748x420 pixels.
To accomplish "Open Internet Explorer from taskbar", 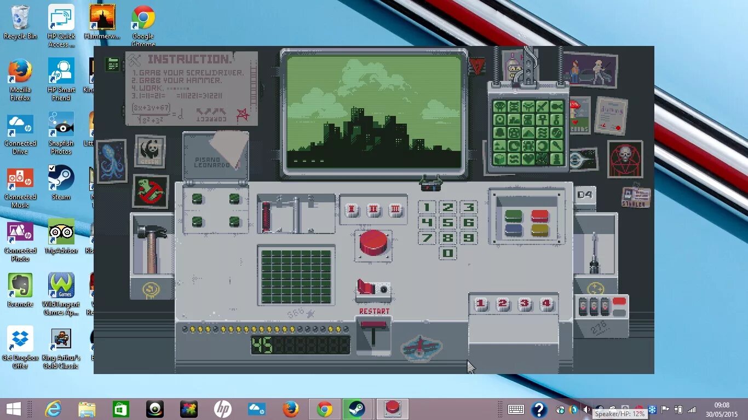I will tap(53, 409).
